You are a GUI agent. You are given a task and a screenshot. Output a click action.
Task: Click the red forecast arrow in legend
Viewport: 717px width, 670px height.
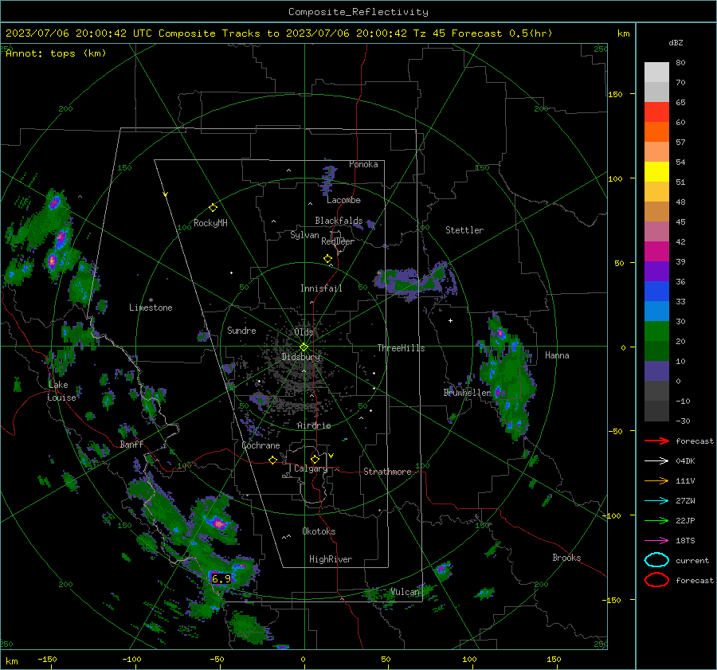656,441
